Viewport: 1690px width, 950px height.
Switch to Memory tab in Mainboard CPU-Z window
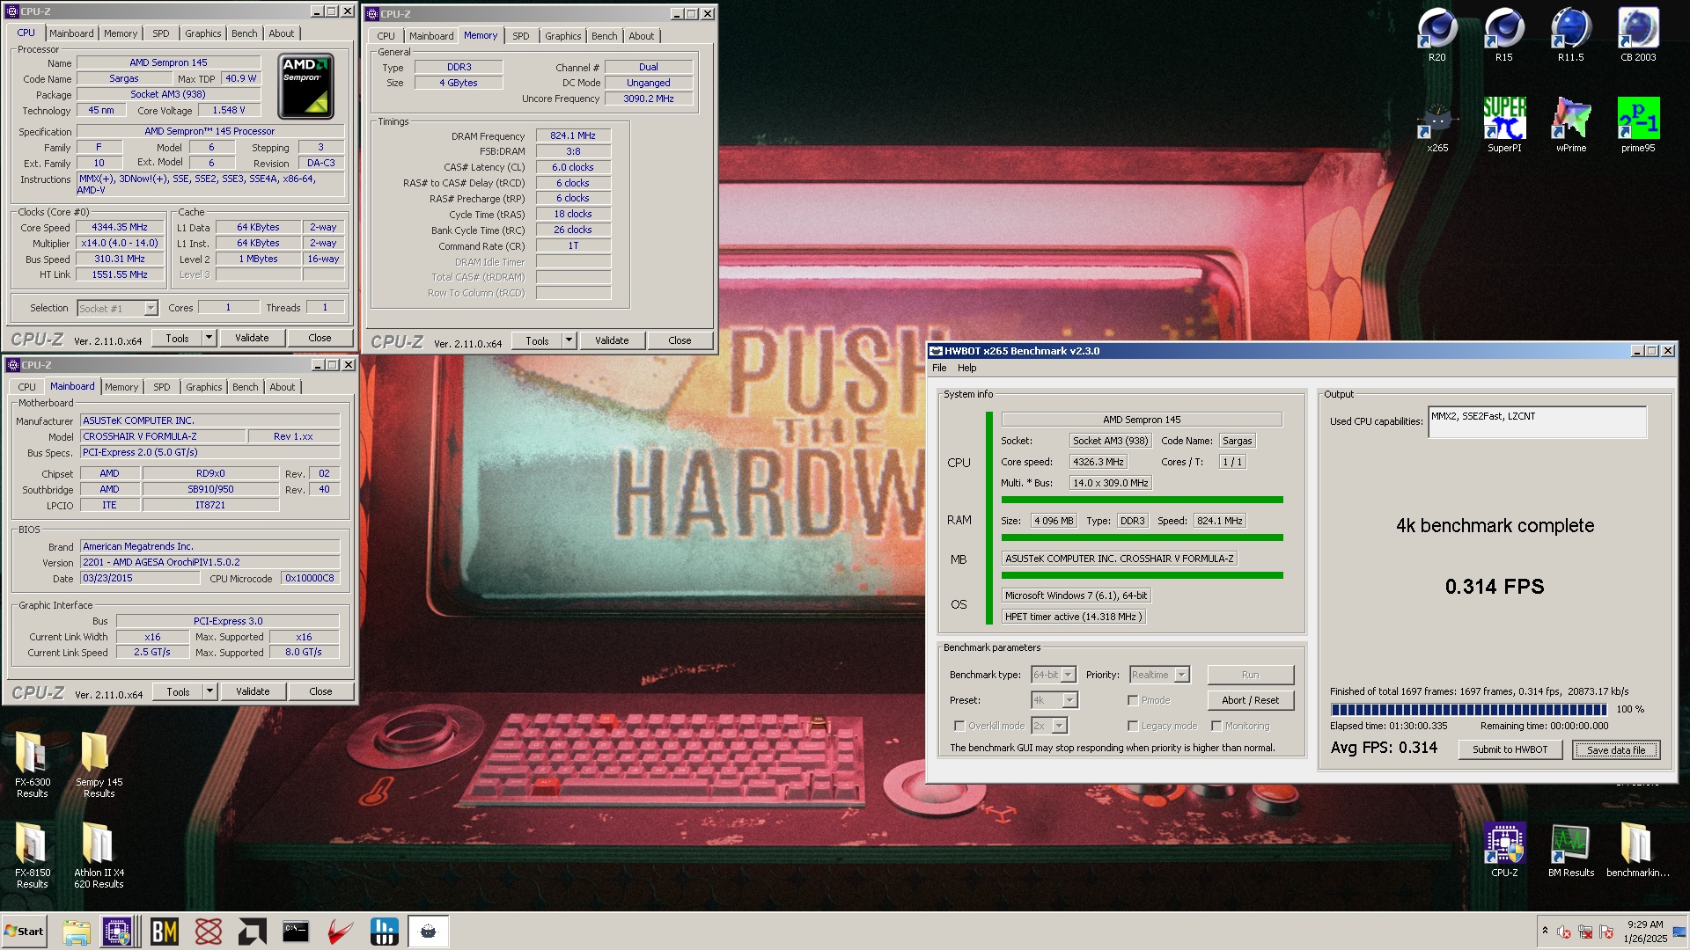tap(121, 387)
